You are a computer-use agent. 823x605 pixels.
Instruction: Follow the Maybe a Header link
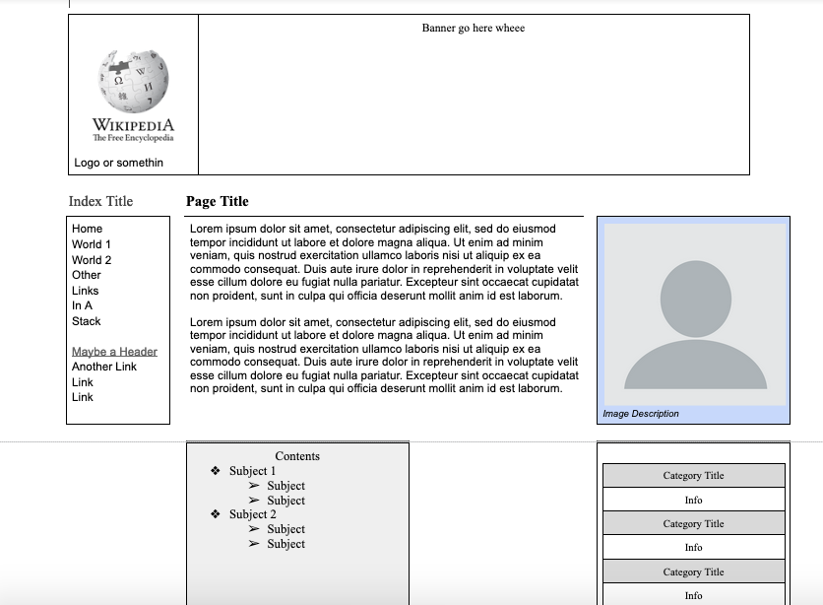coord(113,351)
